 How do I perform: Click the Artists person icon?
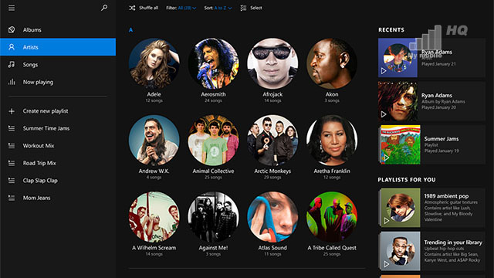(x=12, y=47)
